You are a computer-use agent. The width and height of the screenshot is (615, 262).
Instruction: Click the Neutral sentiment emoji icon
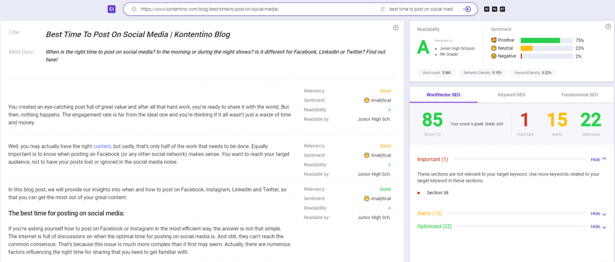493,48
